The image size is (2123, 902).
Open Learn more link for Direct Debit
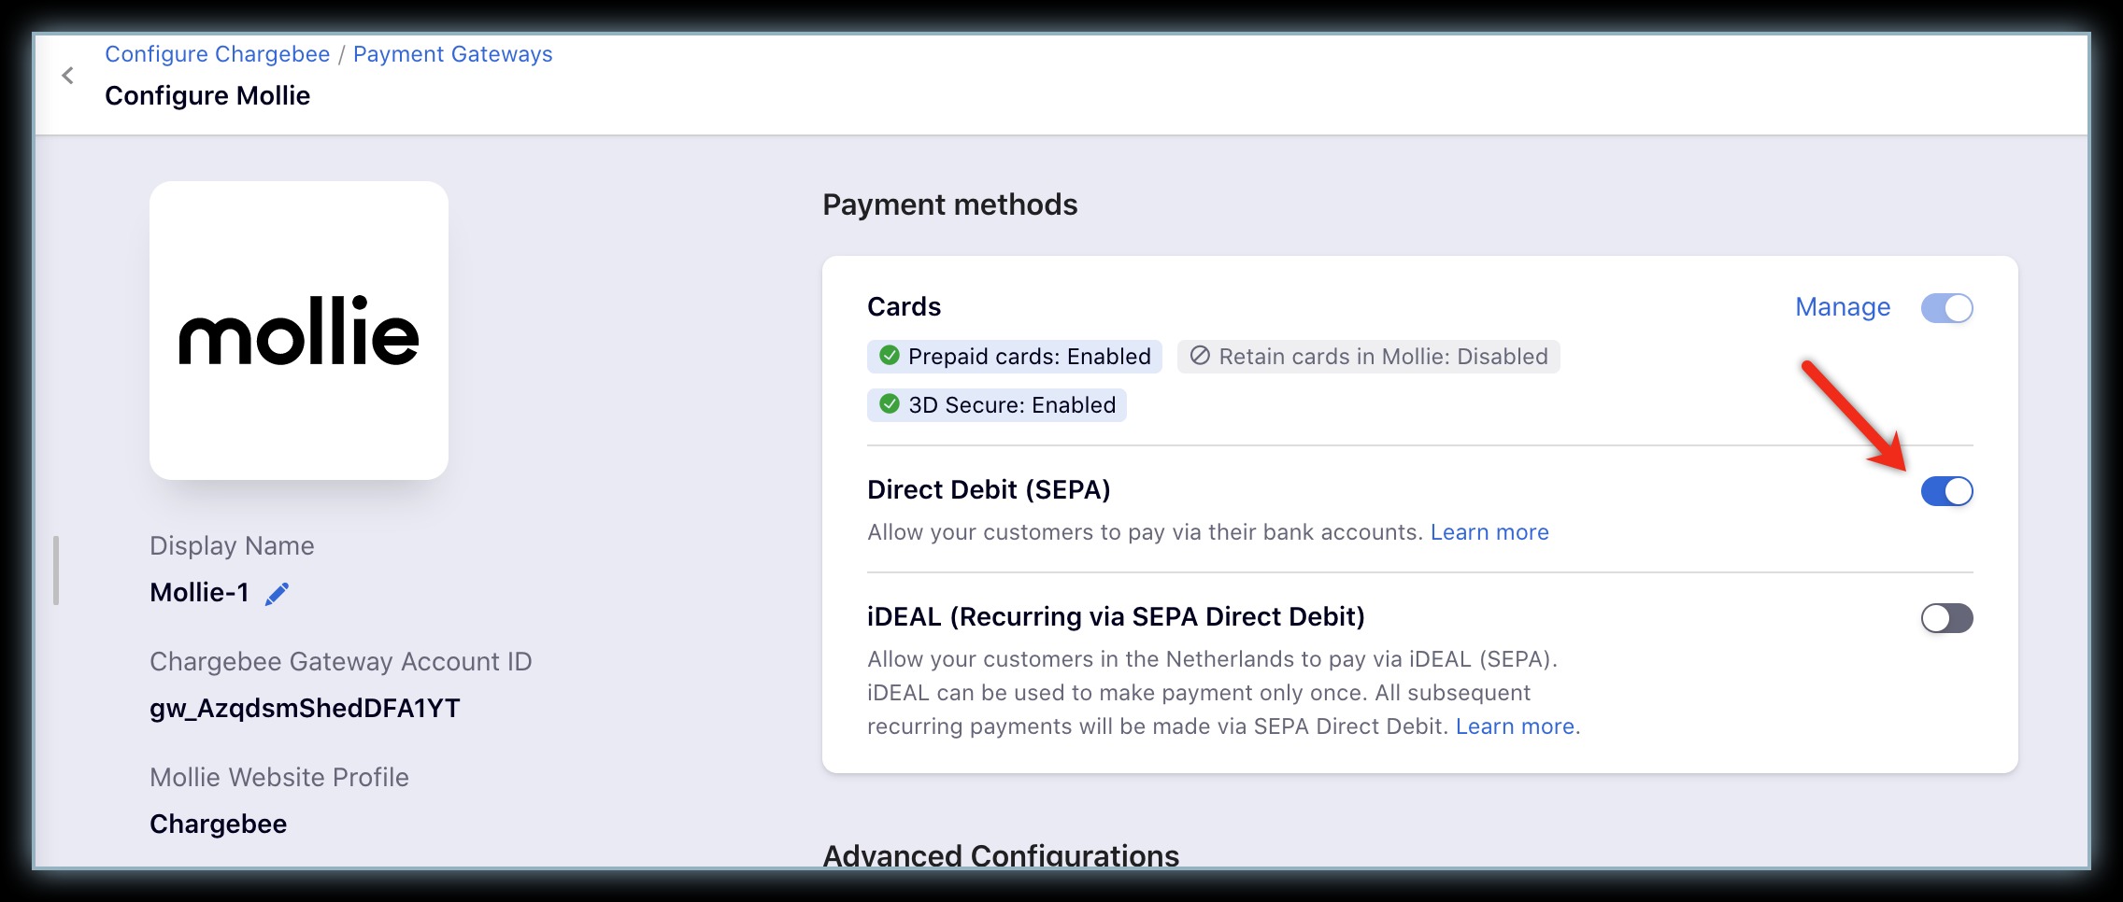click(x=1489, y=532)
